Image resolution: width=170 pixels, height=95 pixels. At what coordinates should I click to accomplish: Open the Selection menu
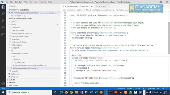(x=19, y=2)
